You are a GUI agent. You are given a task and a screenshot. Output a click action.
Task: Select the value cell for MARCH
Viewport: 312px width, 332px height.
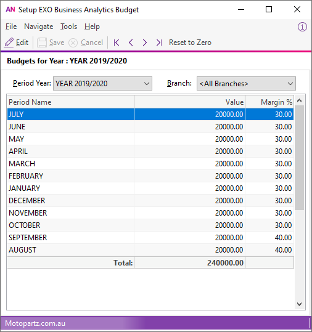(x=189, y=164)
